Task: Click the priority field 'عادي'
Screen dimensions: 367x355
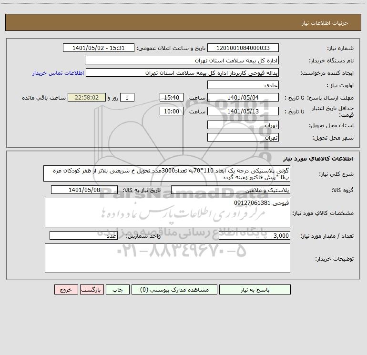Action: point(243,85)
